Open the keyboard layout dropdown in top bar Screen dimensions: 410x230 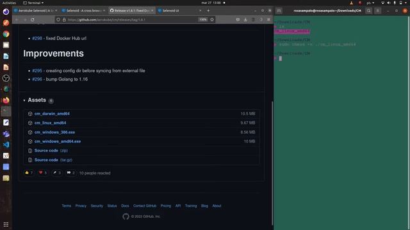click(x=370, y=3)
